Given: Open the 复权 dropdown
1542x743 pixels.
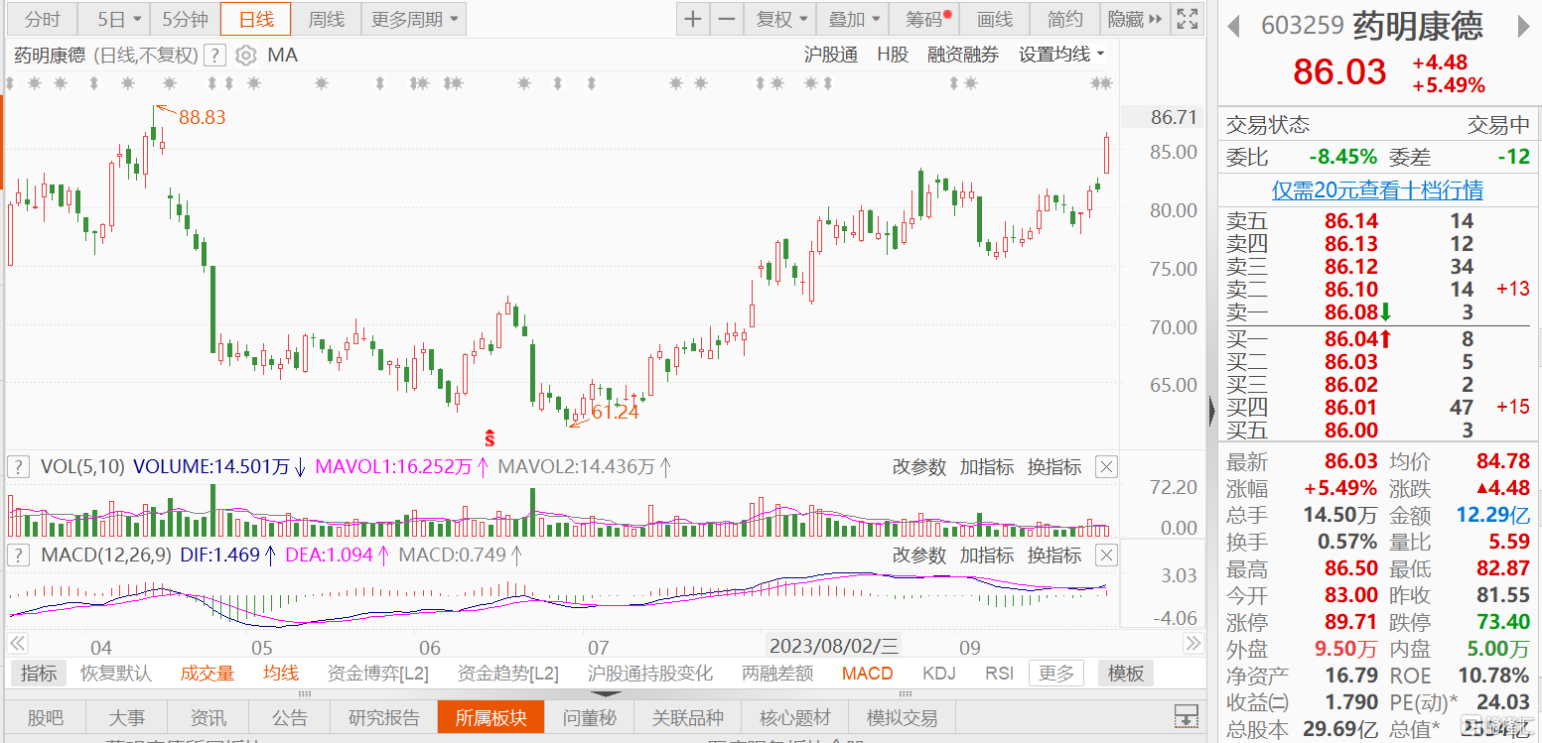Looking at the screenshot, I should pos(780,19).
